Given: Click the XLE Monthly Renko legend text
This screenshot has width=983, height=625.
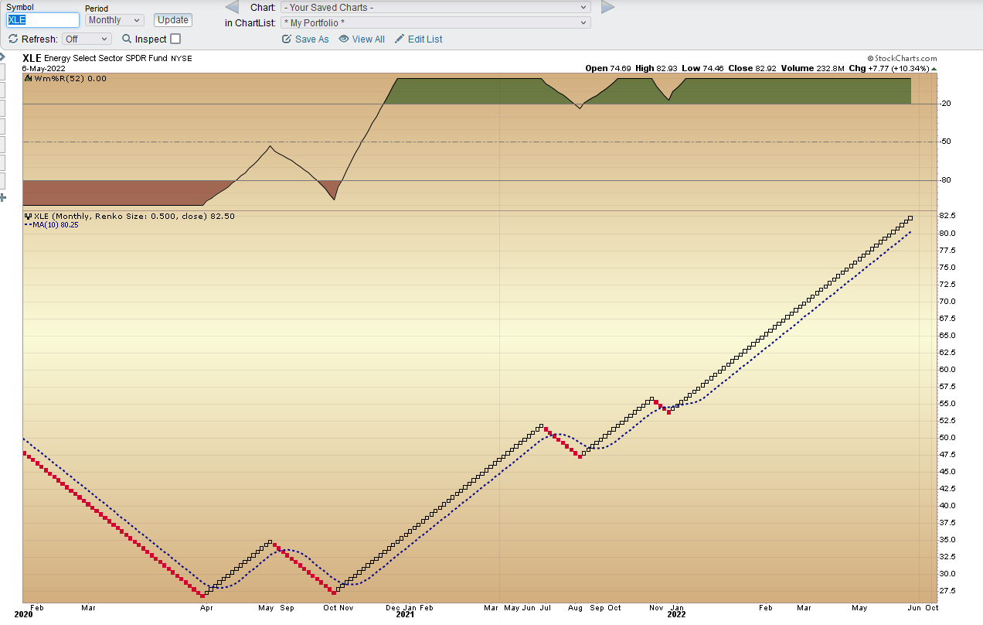Looking at the screenshot, I should pos(134,216).
